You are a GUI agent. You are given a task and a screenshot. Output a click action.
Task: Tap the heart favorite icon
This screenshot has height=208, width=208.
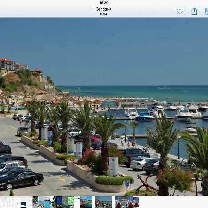[180, 11]
